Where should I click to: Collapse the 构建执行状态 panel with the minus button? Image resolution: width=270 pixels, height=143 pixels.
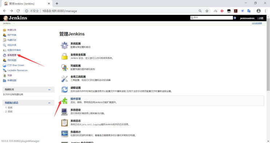pos(49,103)
